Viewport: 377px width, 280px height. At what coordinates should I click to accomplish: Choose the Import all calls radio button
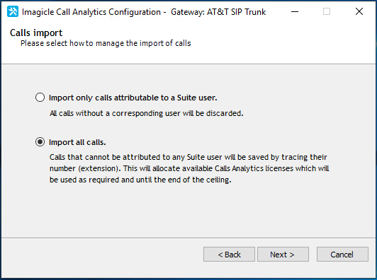[x=40, y=142]
